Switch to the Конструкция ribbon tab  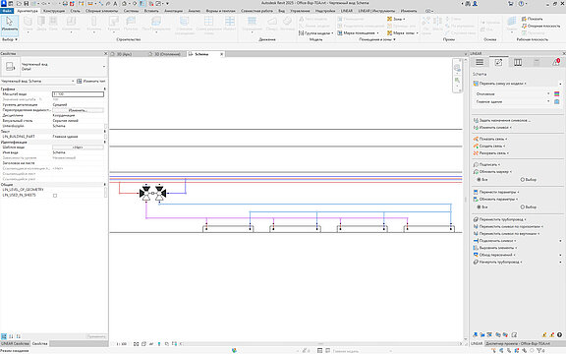54,11
